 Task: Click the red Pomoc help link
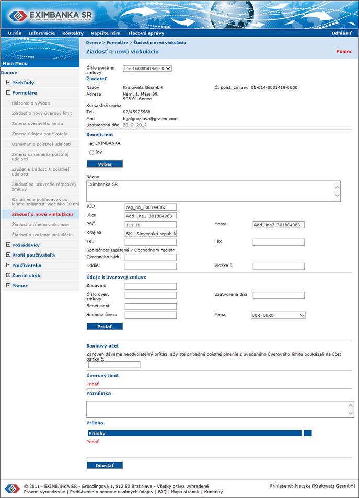click(344, 51)
